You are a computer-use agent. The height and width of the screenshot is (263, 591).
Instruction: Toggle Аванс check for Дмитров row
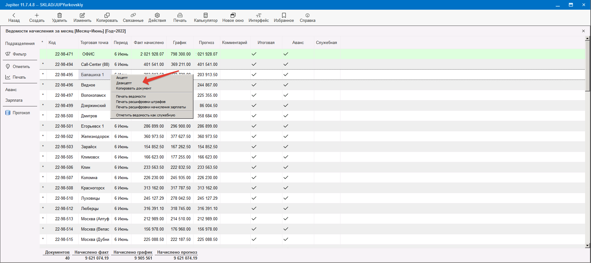click(286, 116)
